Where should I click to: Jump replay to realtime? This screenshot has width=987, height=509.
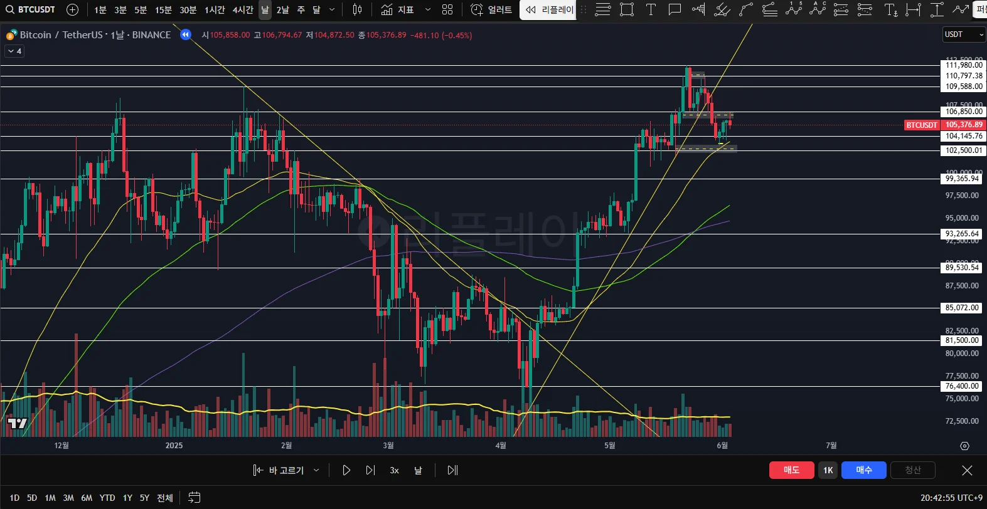[452, 470]
